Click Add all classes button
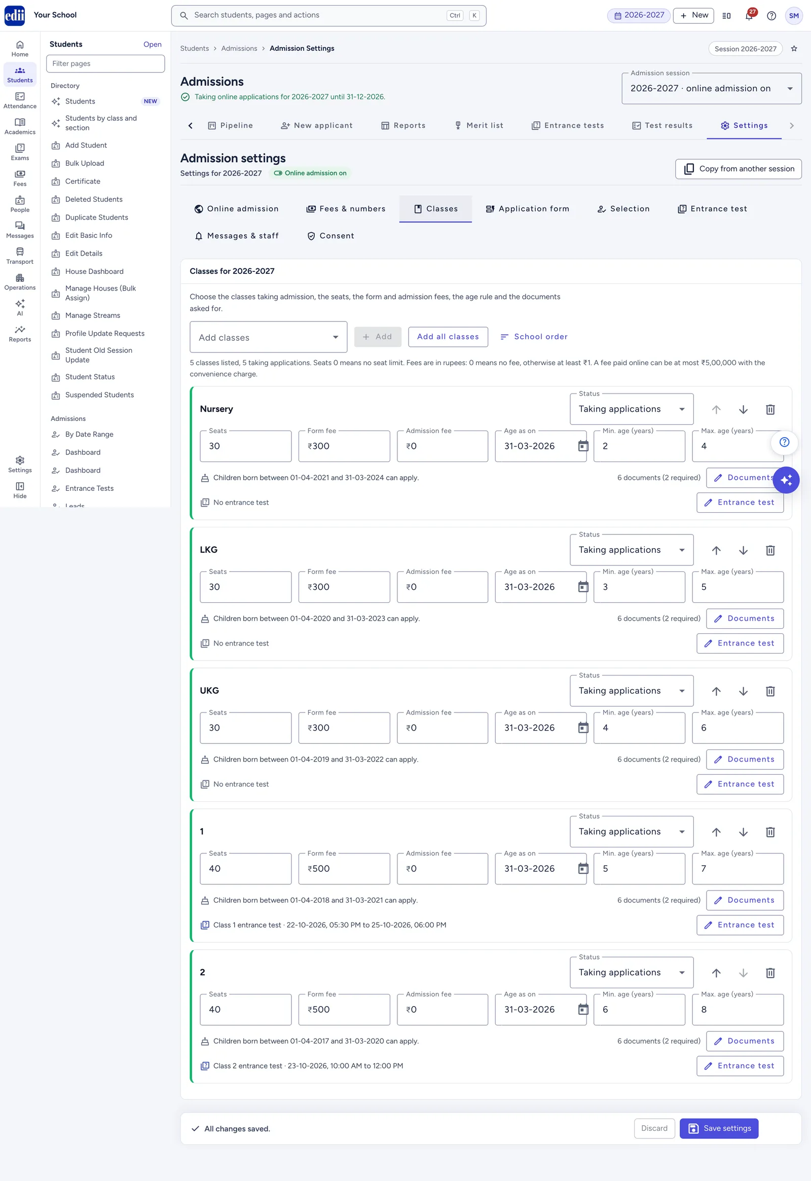The height and width of the screenshot is (1181, 811). click(448, 337)
